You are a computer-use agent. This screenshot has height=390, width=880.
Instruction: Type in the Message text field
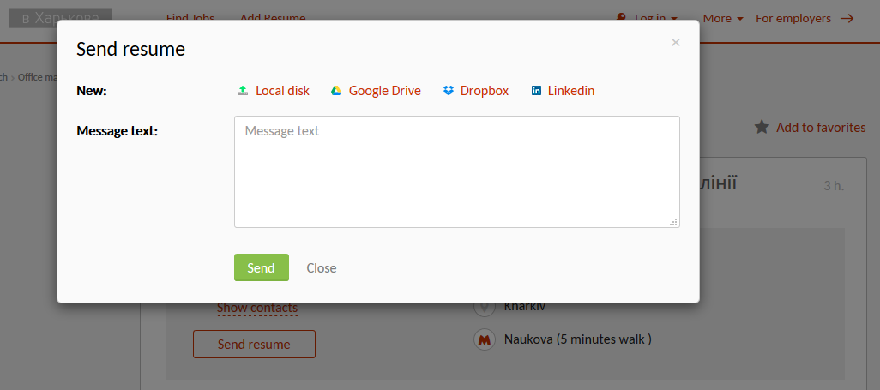[x=456, y=171]
